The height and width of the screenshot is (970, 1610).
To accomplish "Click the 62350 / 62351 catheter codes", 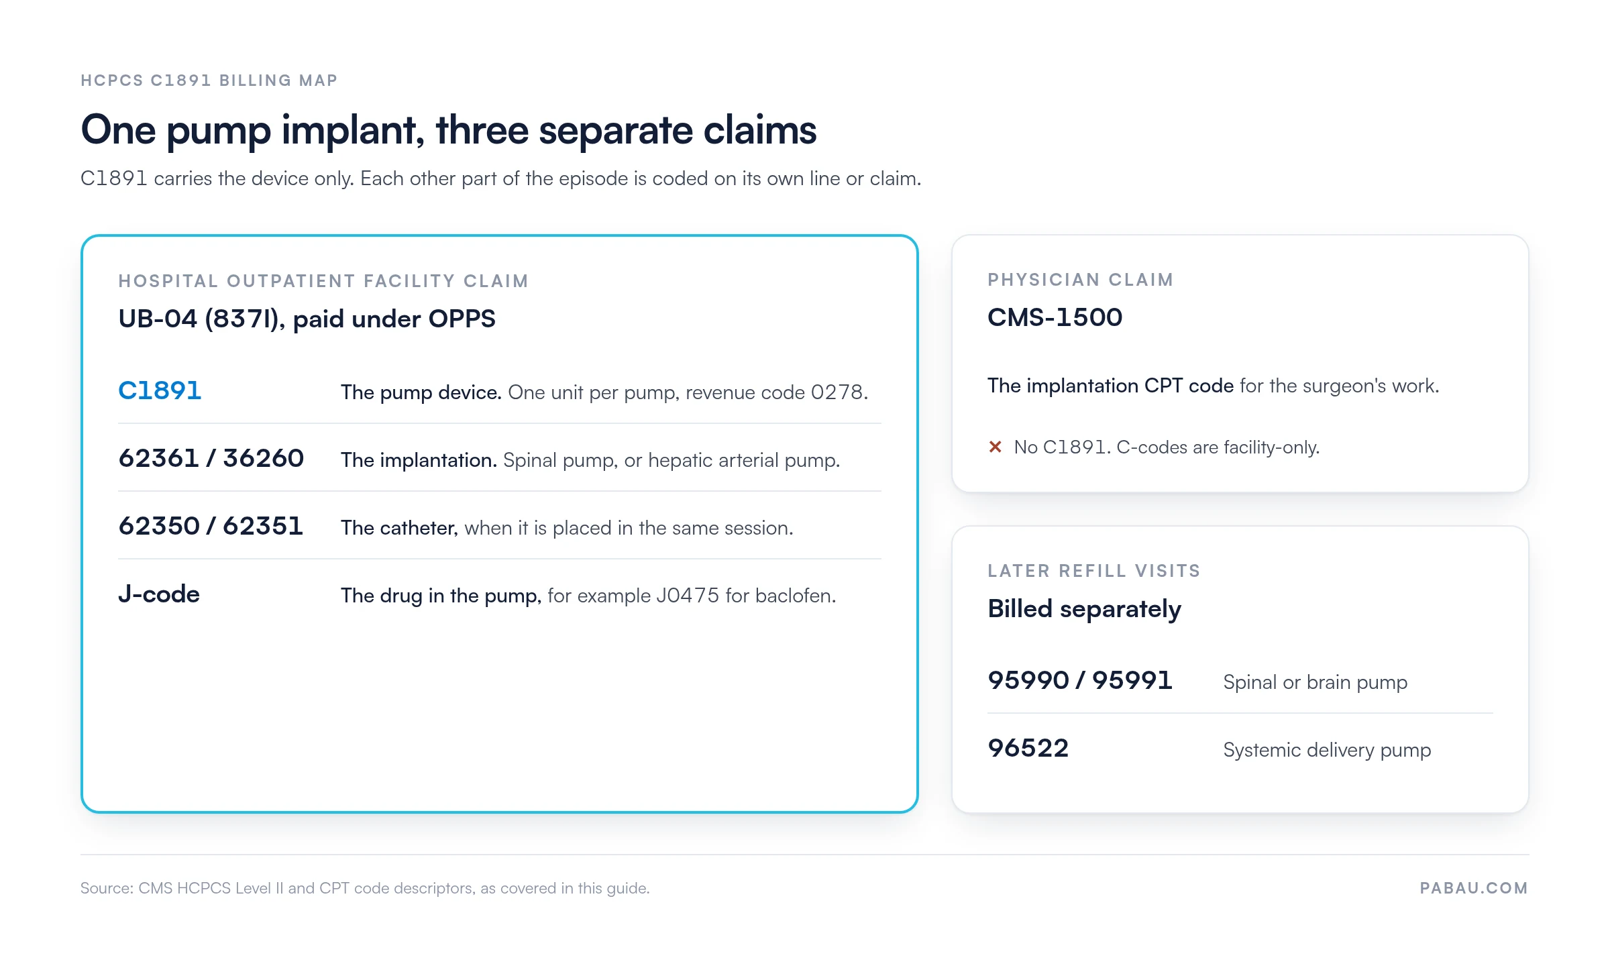I will 211,527.
